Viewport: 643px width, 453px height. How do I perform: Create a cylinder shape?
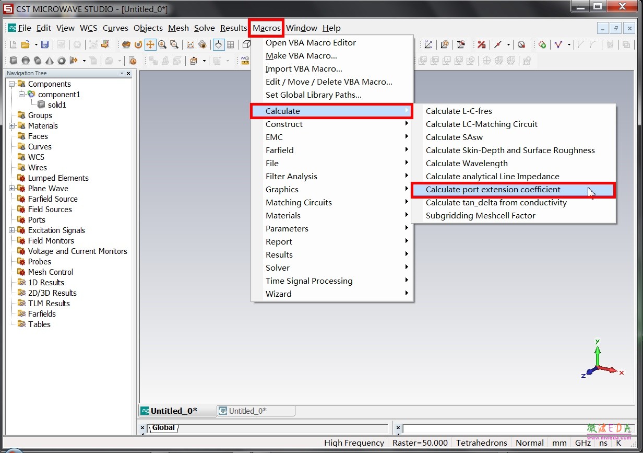pos(38,61)
